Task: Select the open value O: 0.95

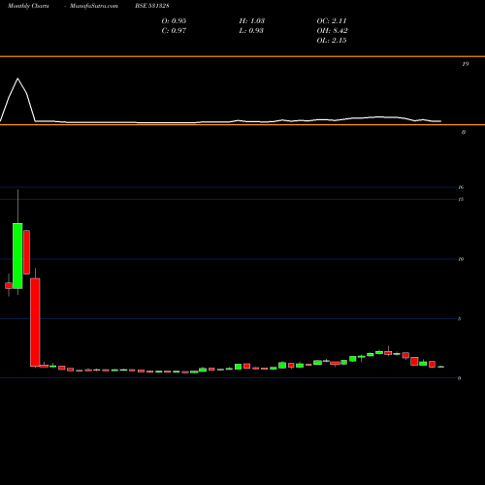Action: (x=174, y=20)
